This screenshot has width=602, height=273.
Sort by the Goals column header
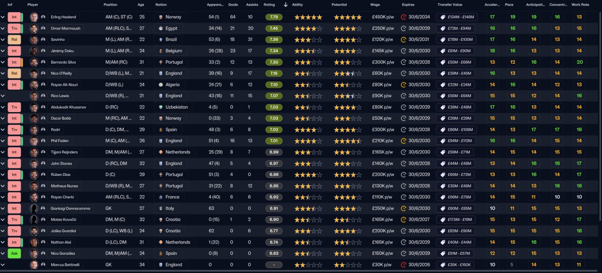233,5
